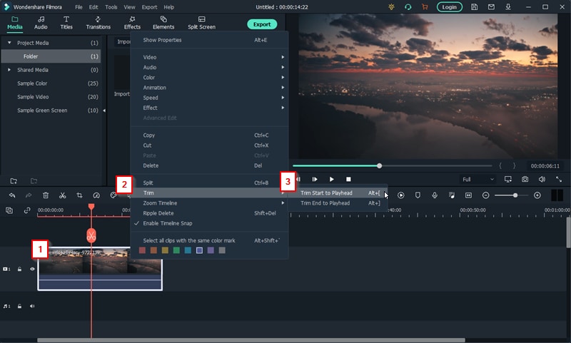Click the preview display monitor icon
The width and height of the screenshot is (571, 343).
click(x=507, y=179)
